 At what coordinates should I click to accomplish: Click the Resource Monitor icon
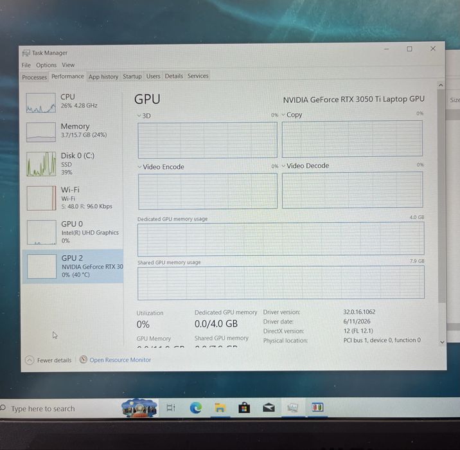84,359
